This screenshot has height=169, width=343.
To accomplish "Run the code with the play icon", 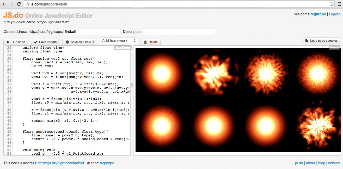I will (8, 42).
